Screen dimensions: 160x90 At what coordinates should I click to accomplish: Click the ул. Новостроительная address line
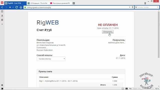click(51, 45)
